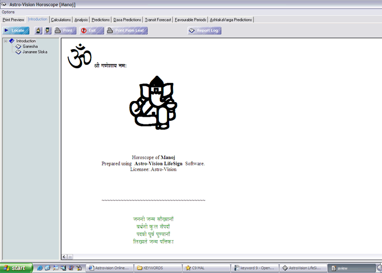382x273 pixels.
Task: Click the 'Prepared using Astro-Vision LifeSign Software' line
Action: tap(153, 164)
